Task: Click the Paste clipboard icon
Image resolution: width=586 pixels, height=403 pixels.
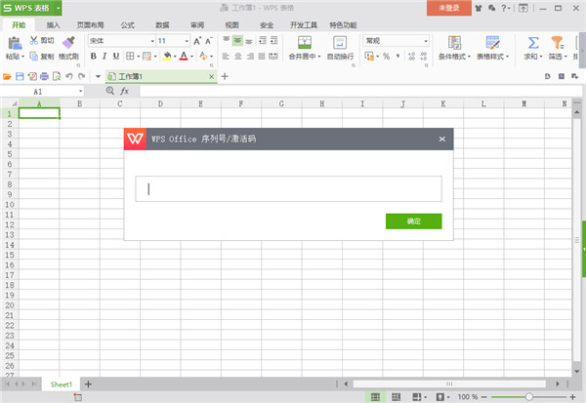Action: click(15, 43)
